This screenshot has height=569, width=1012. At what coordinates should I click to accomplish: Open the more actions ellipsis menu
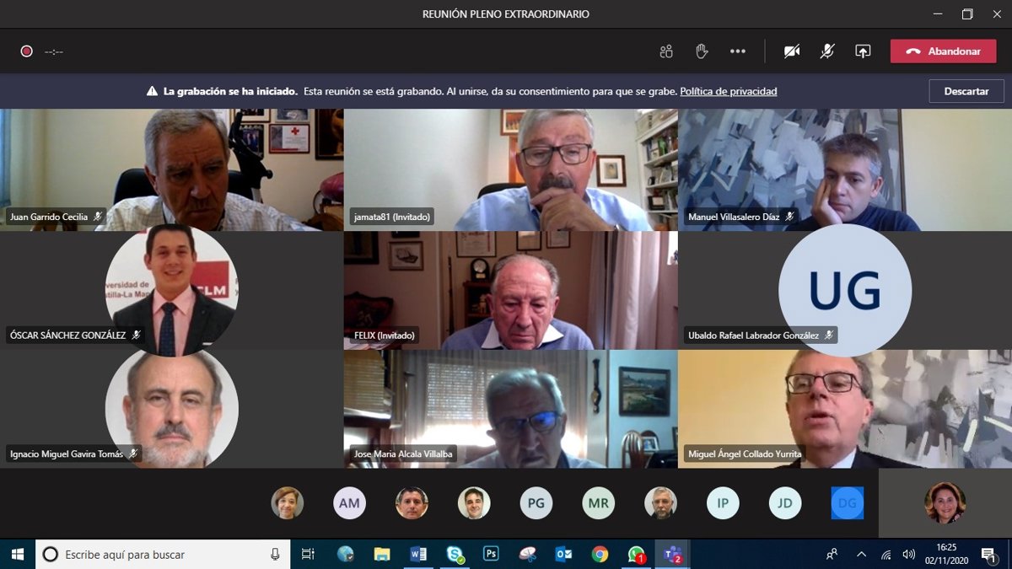click(x=738, y=51)
